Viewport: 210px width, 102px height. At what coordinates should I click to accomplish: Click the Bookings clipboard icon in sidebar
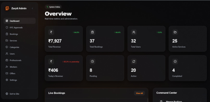pyautogui.click(x=7, y=34)
